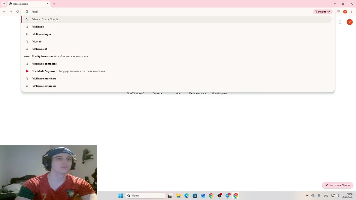Open the clock showing 18:18
This screenshot has width=356, height=200.
[x=347, y=196]
